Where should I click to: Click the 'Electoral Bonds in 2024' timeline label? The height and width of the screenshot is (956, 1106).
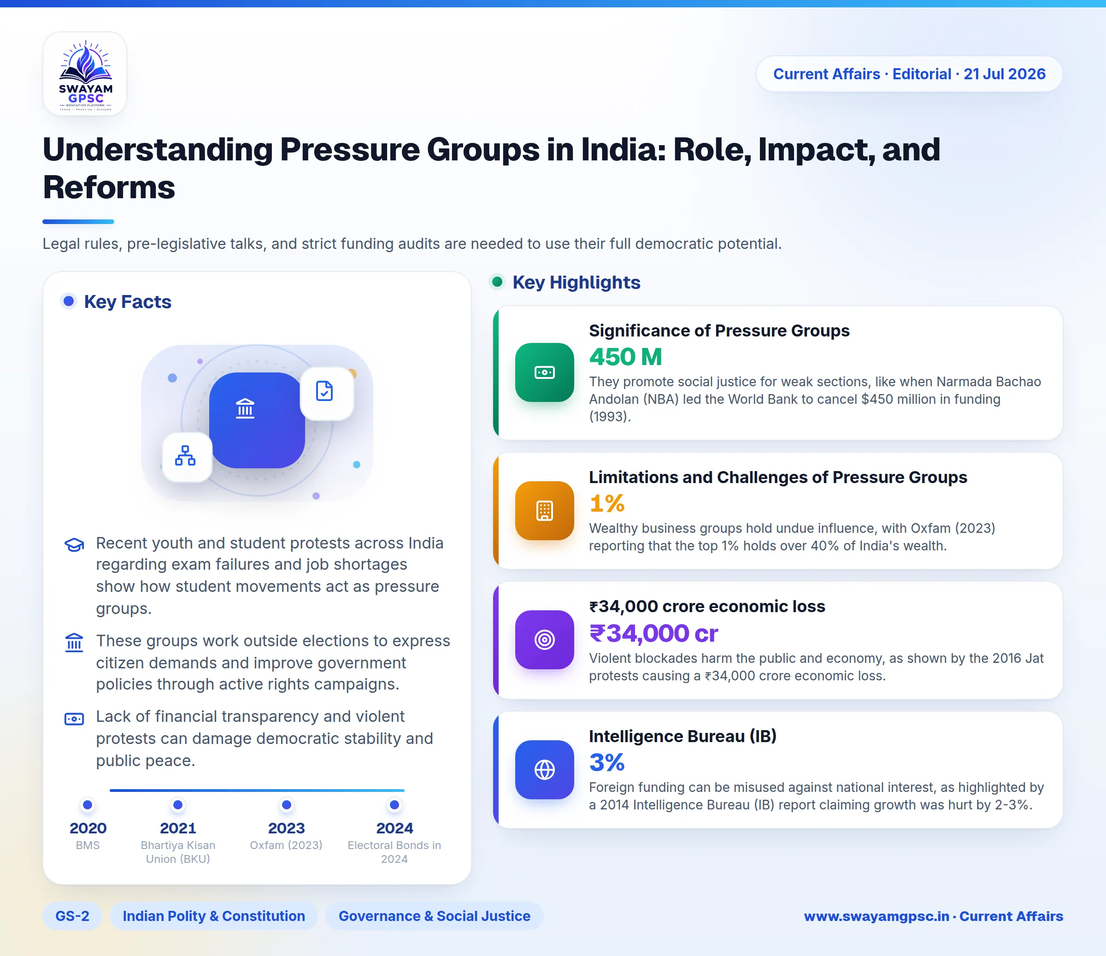click(394, 852)
